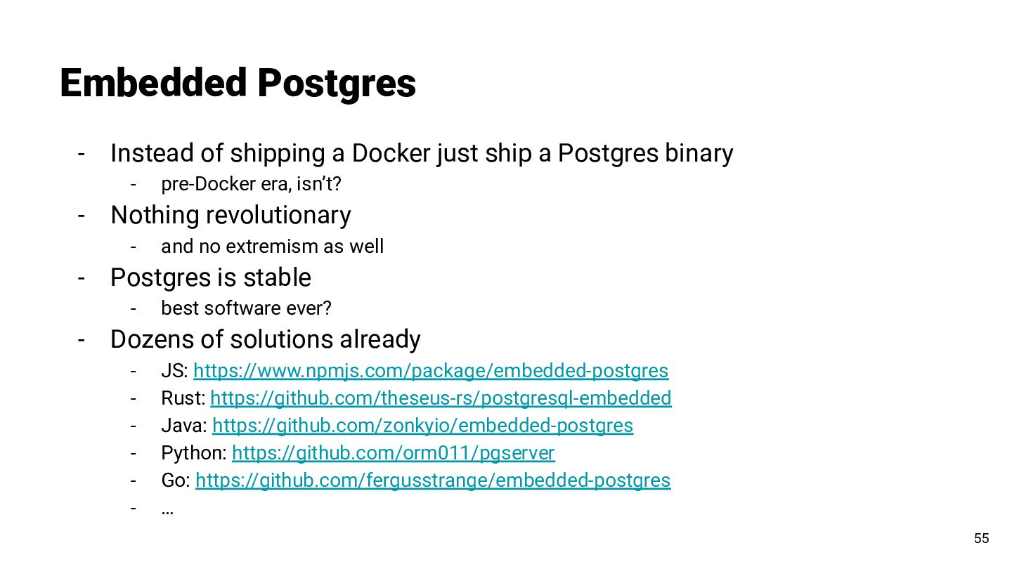Click the 'Go:' label before the link
The image size is (1012, 569).
[176, 480]
